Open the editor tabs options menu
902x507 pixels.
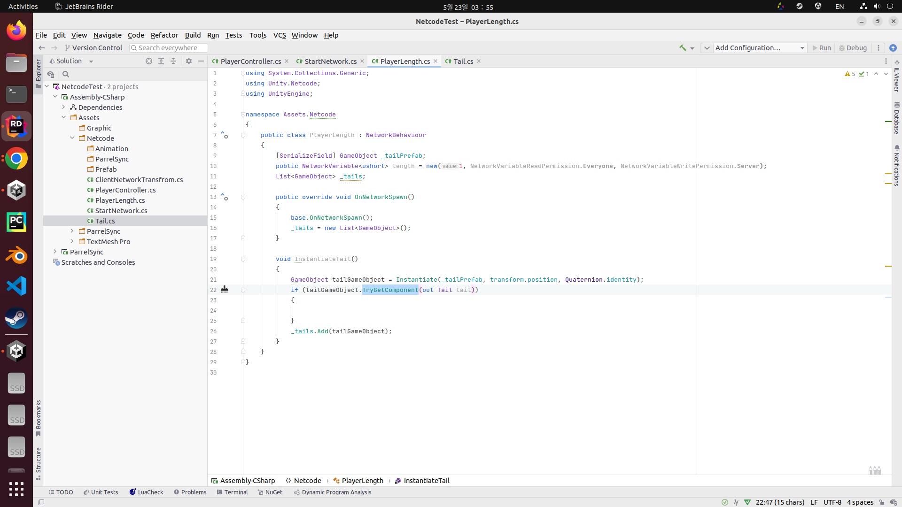886,61
